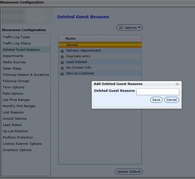Sort list by the Name column header
195x179 pixels.
click(x=71, y=38)
